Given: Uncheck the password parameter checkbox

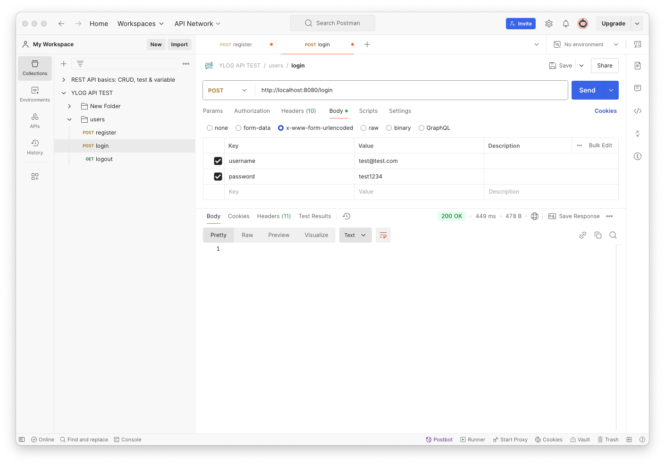Looking at the screenshot, I should click(x=218, y=177).
